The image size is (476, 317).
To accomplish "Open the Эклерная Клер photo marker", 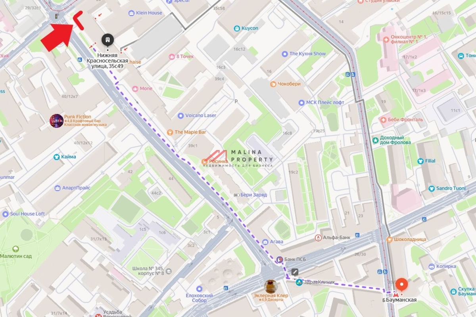I will point(271,286).
